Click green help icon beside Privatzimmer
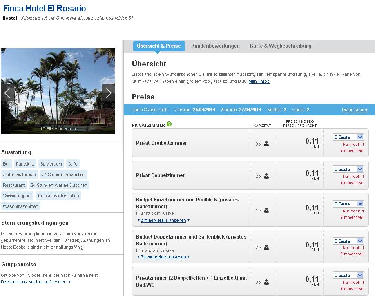The image size is (375, 296). click(169, 124)
